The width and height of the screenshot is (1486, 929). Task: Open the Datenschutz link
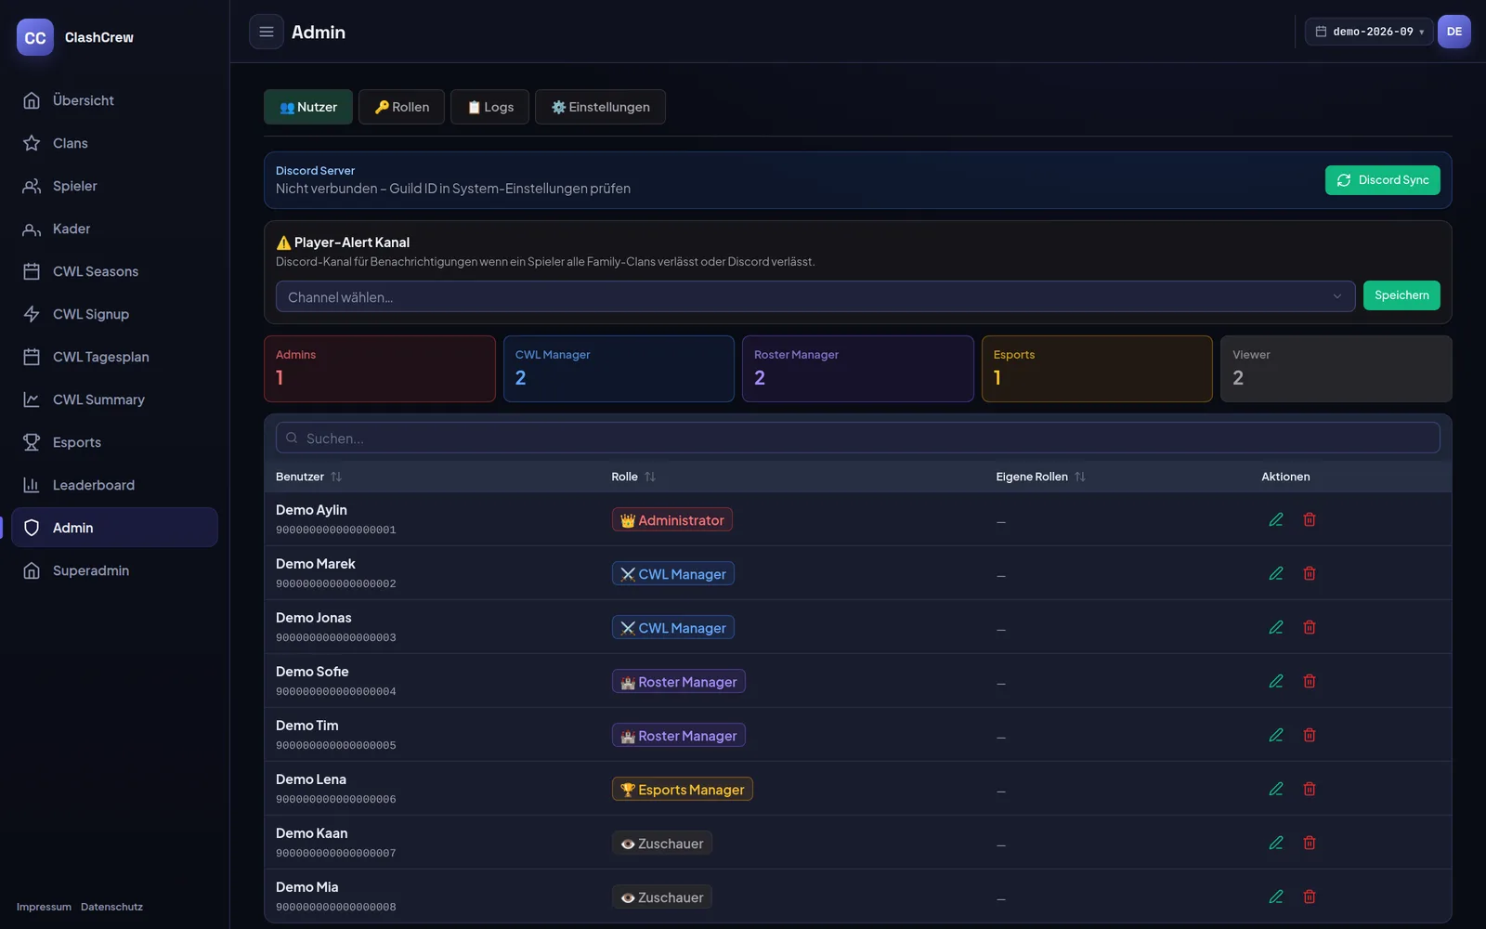[x=111, y=907]
